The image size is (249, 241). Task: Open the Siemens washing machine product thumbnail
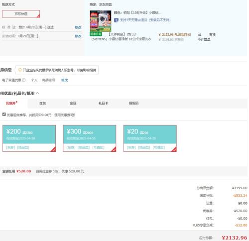click(x=101, y=21)
